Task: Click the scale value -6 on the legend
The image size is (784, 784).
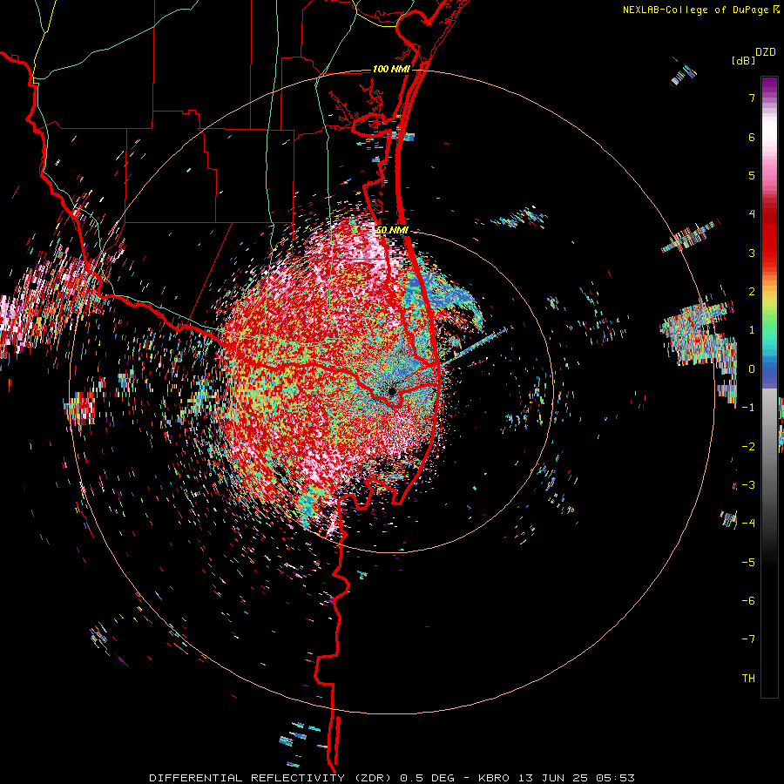Action: tap(748, 601)
